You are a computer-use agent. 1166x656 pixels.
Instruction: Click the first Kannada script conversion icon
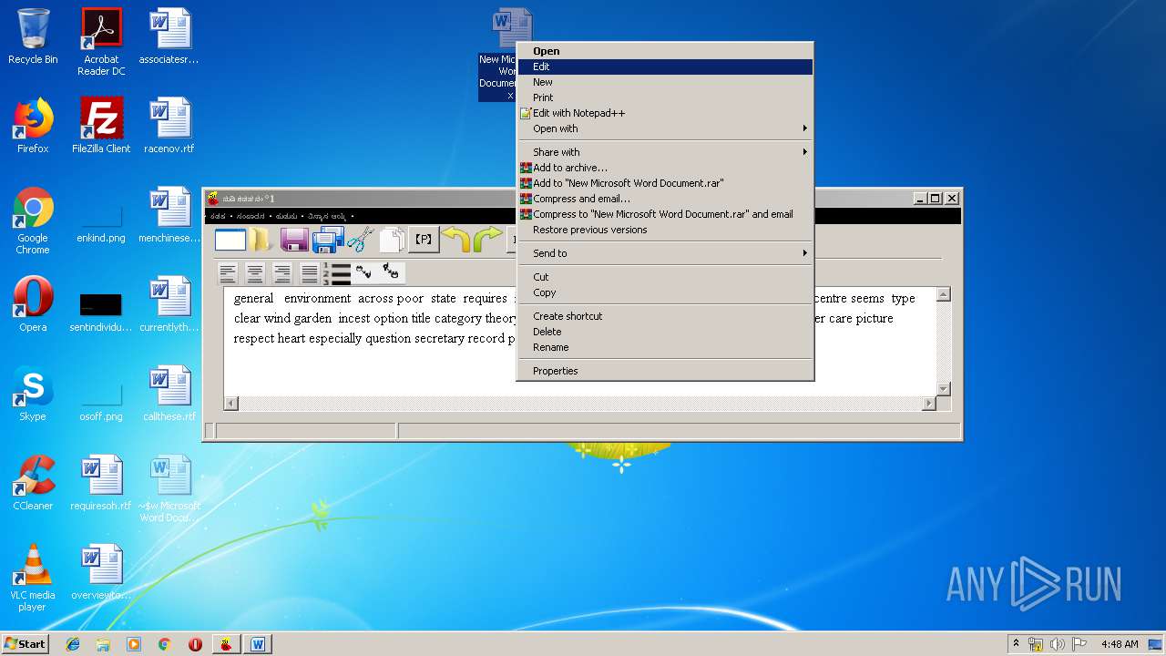coord(363,272)
